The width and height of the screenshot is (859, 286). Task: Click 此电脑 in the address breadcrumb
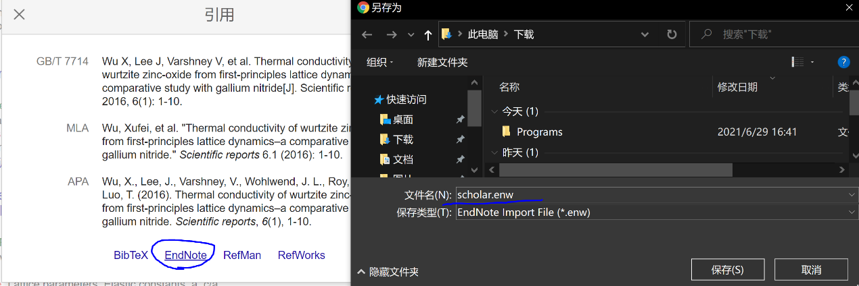click(483, 34)
